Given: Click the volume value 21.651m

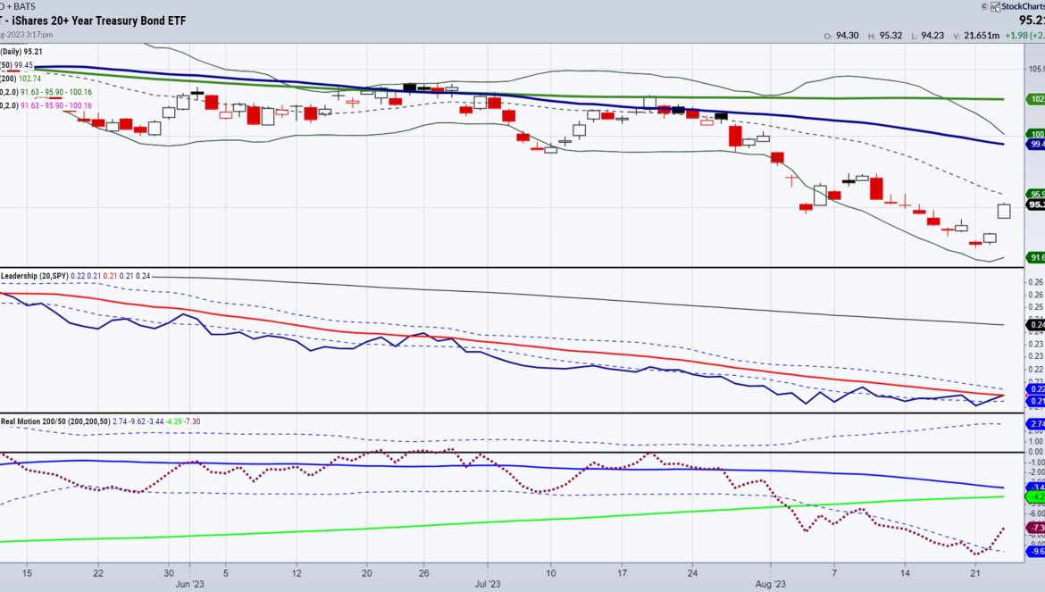Looking at the screenshot, I should click(x=982, y=36).
